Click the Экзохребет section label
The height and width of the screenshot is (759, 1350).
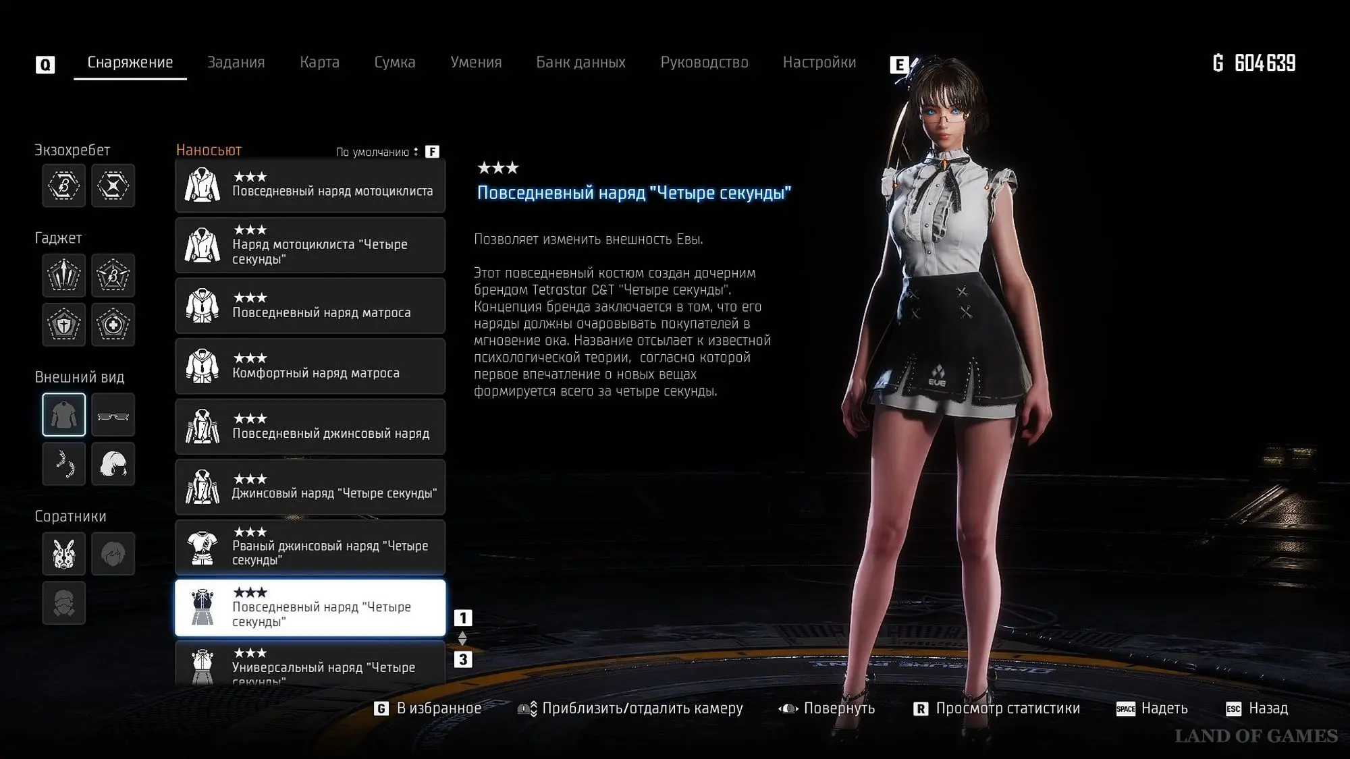point(72,150)
